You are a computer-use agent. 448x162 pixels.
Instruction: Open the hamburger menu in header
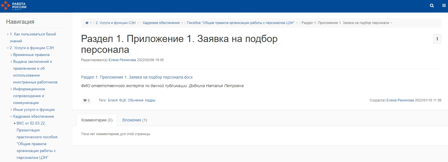[x=444, y=6]
